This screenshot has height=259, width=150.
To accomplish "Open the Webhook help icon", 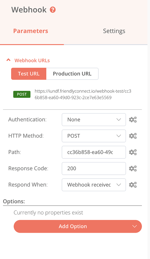I will point(53,9).
